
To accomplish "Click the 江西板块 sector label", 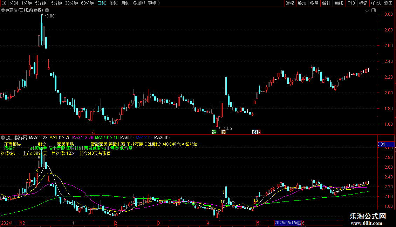I will point(12,144).
